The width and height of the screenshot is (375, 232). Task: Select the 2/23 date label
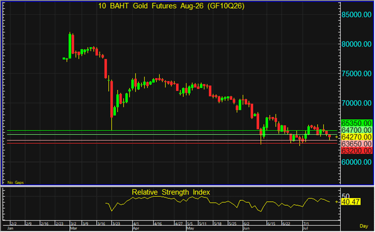(59, 224)
